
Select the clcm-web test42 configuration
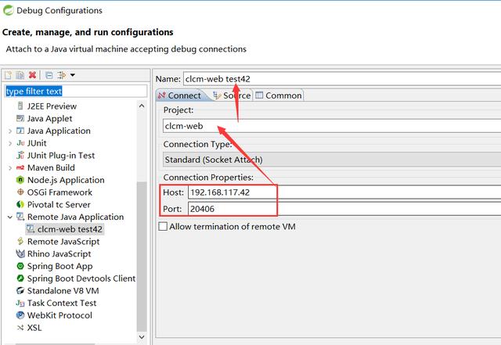coord(69,229)
